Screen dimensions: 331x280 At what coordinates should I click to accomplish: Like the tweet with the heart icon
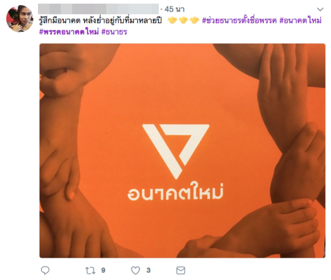click(136, 270)
